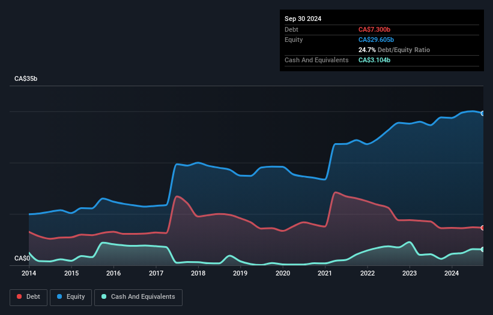Click the Debt endpoint marker on the red line
Viewport: 493px width, 315px height.
point(483,228)
